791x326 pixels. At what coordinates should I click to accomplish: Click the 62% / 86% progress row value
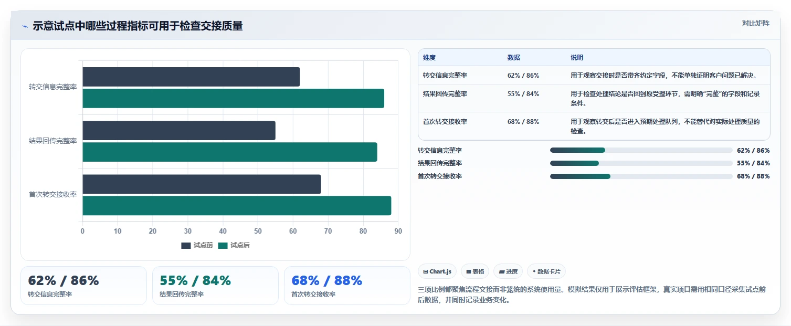pyautogui.click(x=753, y=151)
